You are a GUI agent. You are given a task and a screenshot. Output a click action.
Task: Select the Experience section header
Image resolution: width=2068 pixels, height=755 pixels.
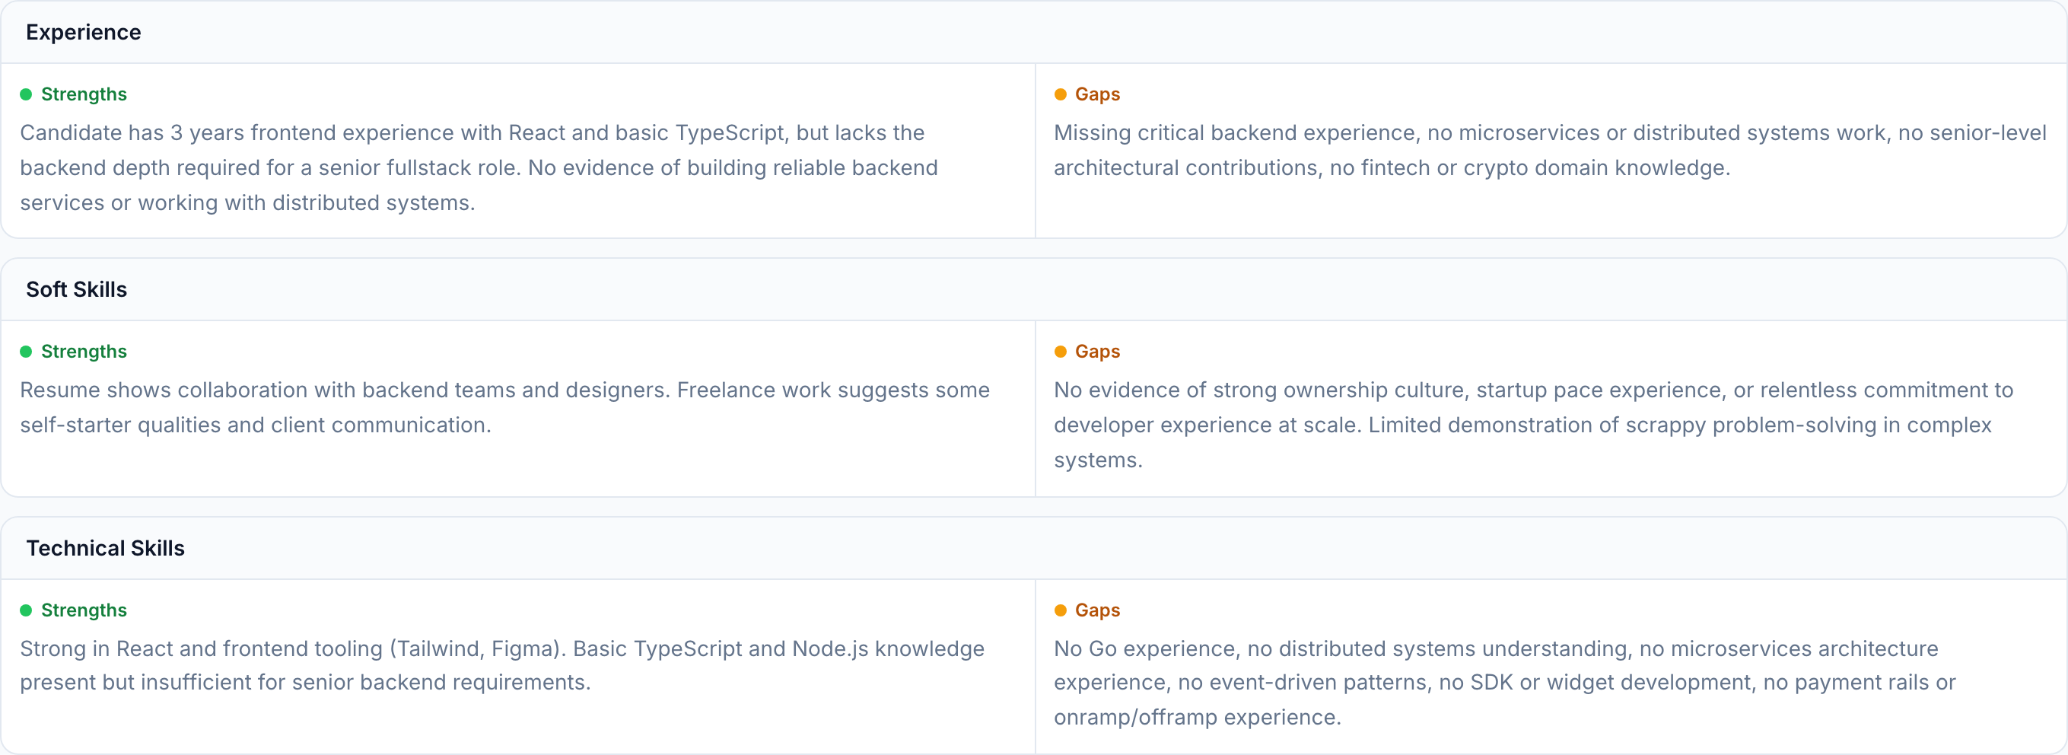click(84, 32)
